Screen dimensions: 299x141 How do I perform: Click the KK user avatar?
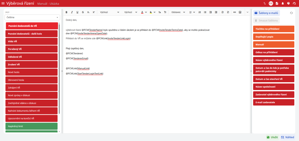271,4
